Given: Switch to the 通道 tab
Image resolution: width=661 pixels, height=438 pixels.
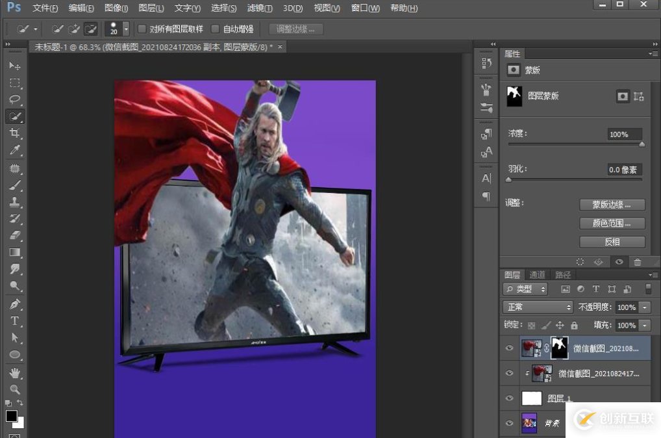Looking at the screenshot, I should click(x=537, y=275).
